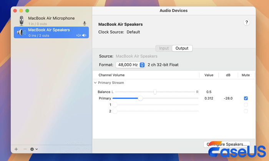This screenshot has height=161, width=269.
Task: Click the Configure Speakers button
Action: tap(227, 144)
